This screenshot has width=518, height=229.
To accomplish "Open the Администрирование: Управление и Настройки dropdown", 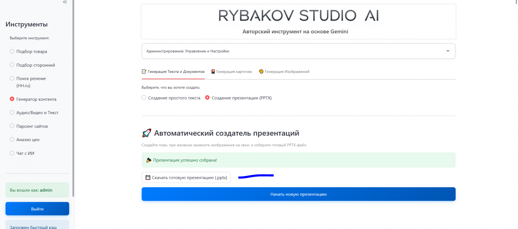I will point(298,51).
